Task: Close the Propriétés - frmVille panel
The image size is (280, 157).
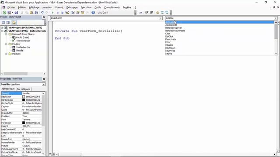Action: click(x=44, y=79)
